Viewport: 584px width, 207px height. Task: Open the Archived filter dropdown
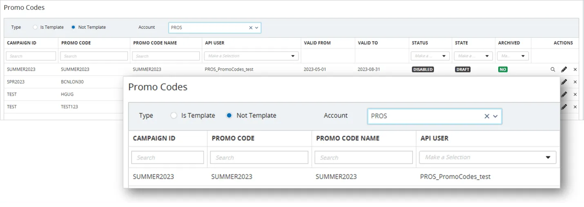[x=513, y=56]
